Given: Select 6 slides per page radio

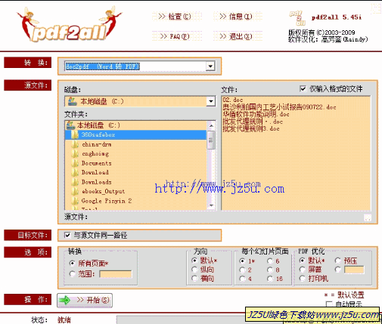Looking at the screenshot, I should (270, 261).
